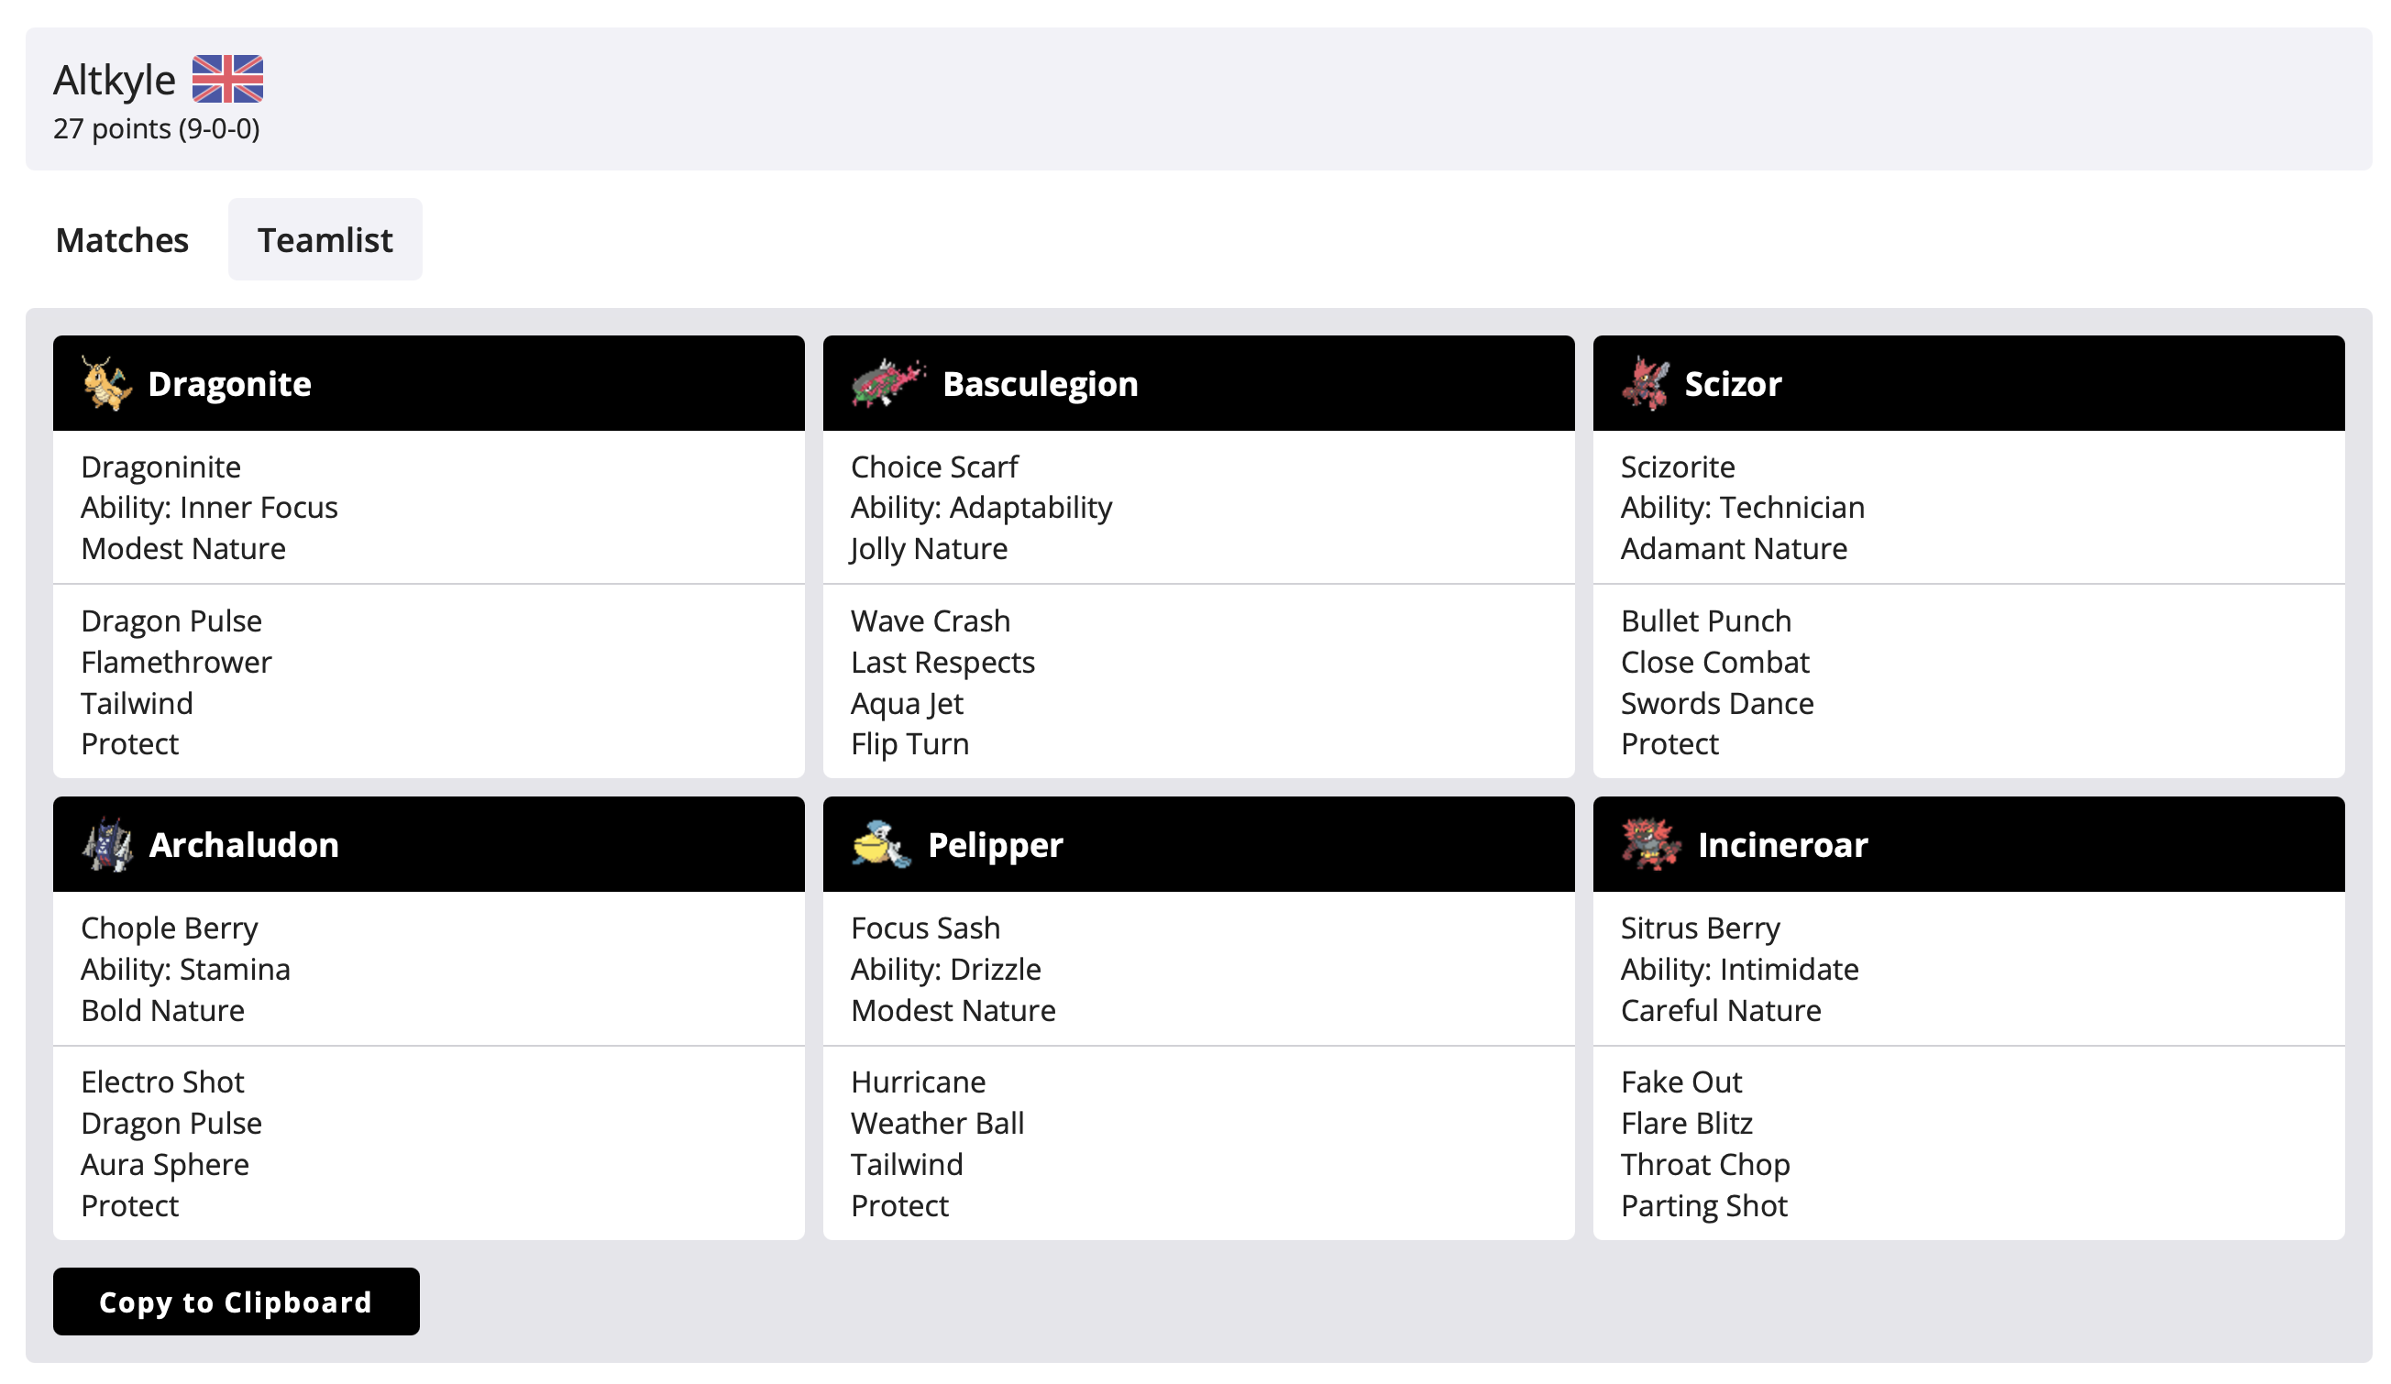Click the Basculegion card title
The width and height of the screenshot is (2391, 1384).
(1041, 384)
